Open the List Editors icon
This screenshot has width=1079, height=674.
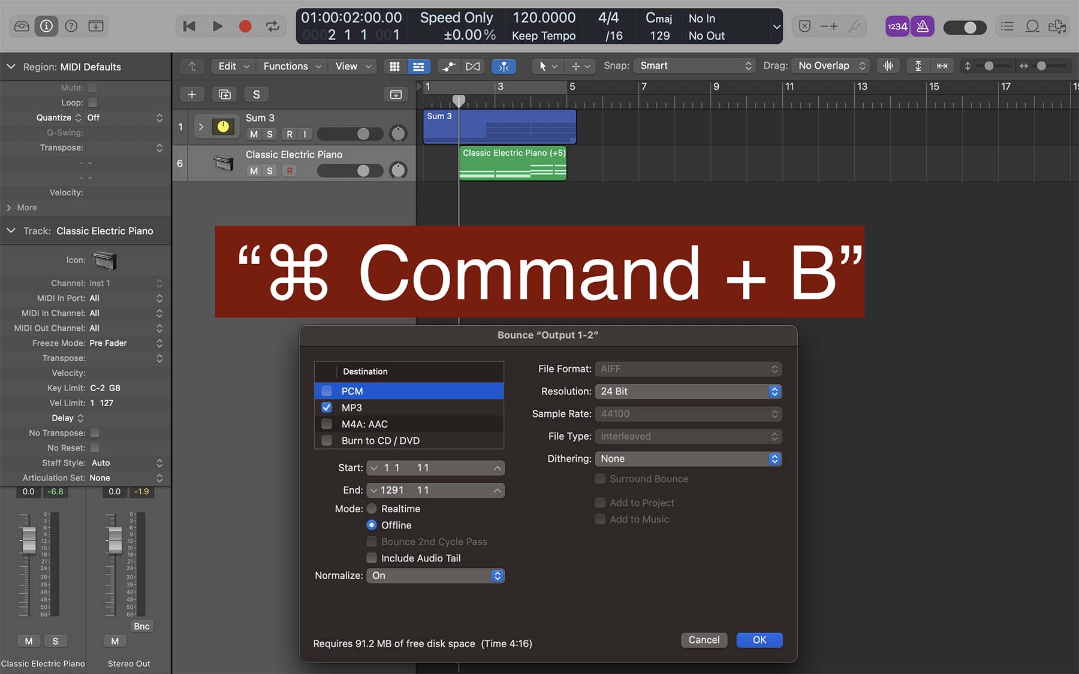coord(1007,26)
